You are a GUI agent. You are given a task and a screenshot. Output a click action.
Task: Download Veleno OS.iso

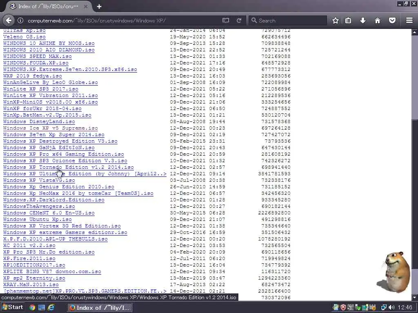(24, 37)
